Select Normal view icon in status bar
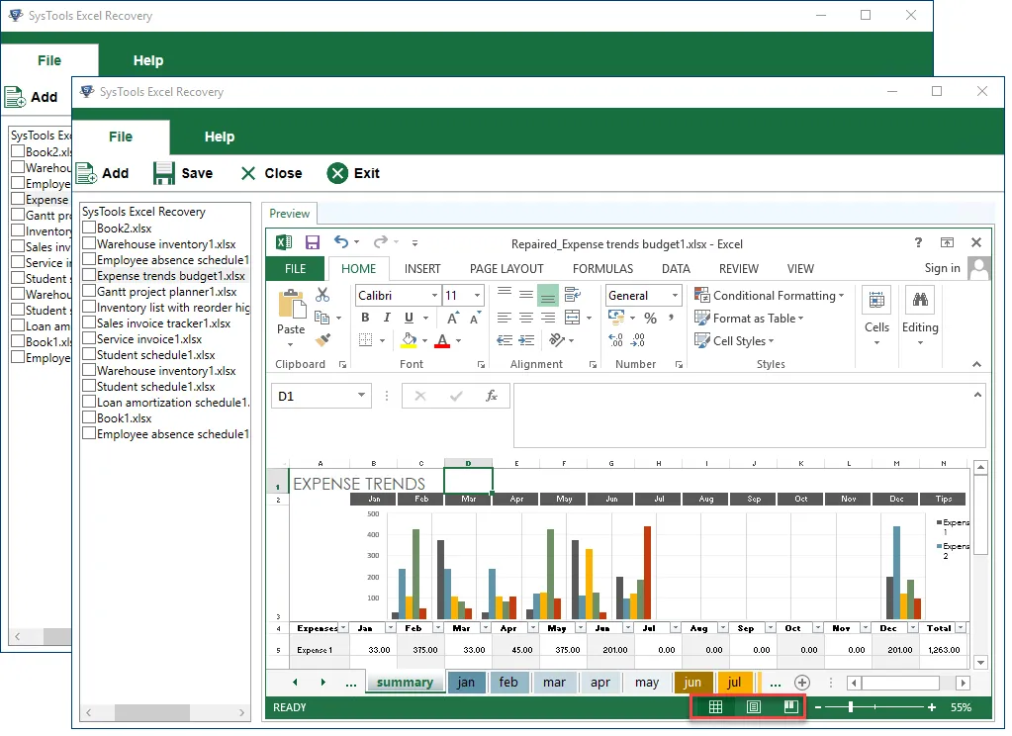The height and width of the screenshot is (736, 1012). pos(715,707)
